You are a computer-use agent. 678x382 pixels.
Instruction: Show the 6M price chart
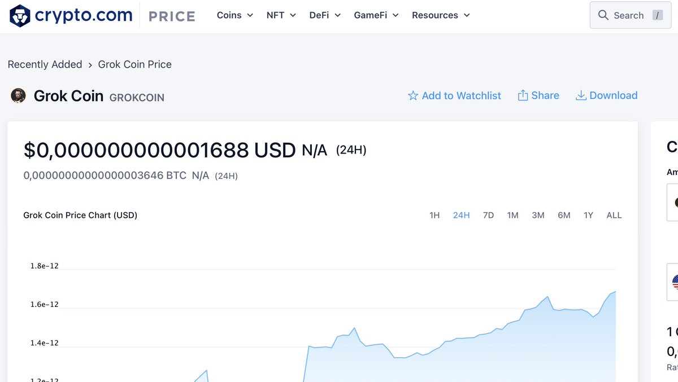pyautogui.click(x=564, y=215)
